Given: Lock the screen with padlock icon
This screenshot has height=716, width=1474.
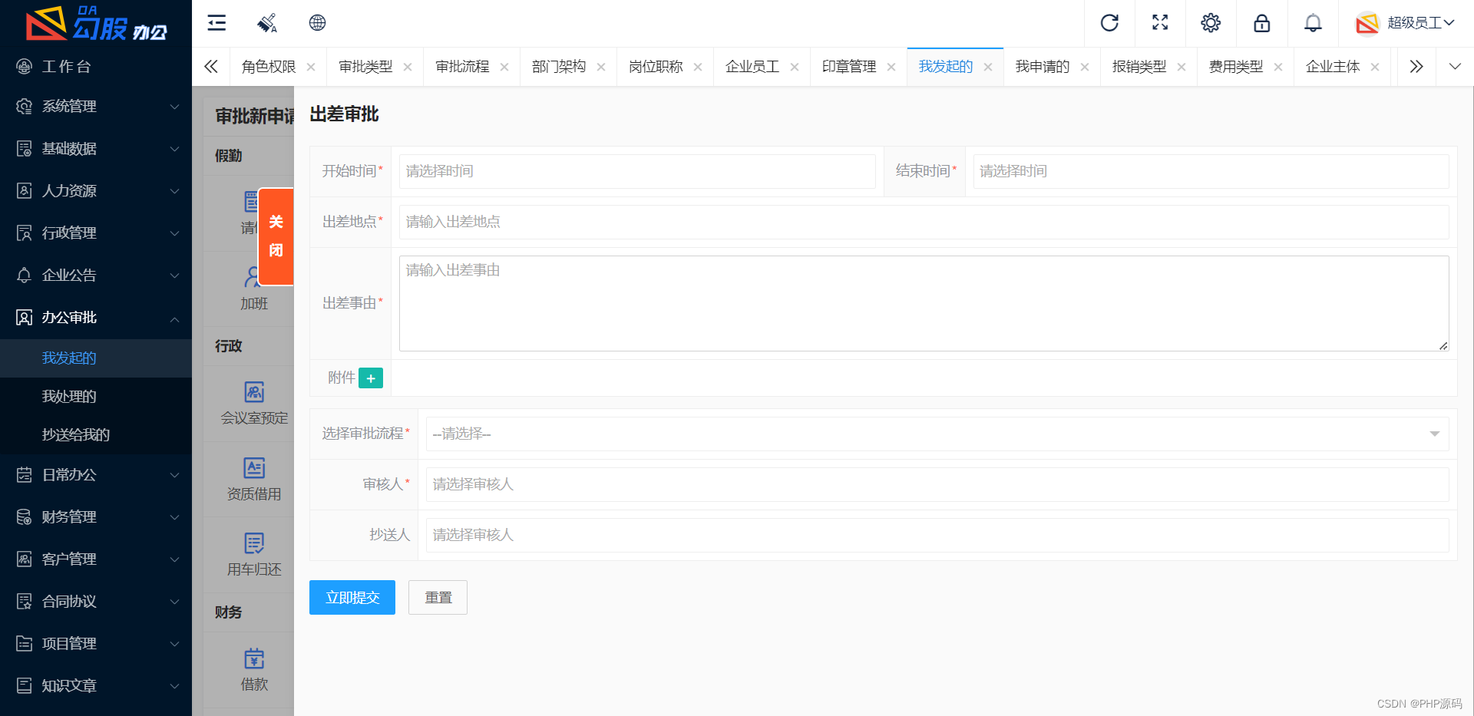Looking at the screenshot, I should pos(1261,23).
